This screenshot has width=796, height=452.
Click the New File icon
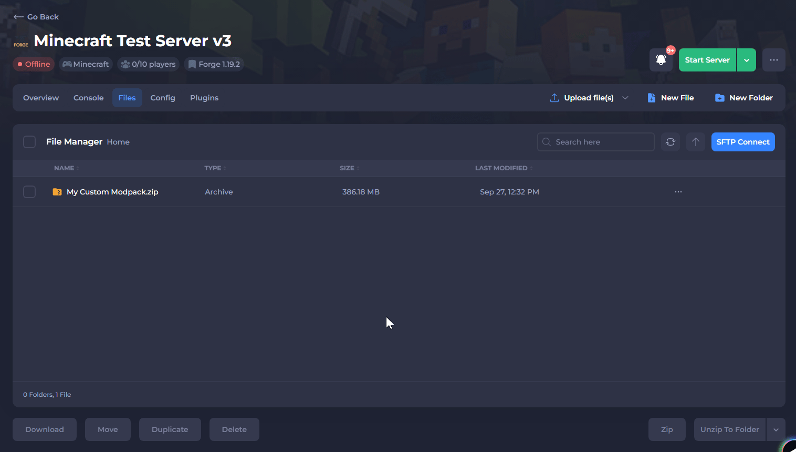click(x=652, y=98)
